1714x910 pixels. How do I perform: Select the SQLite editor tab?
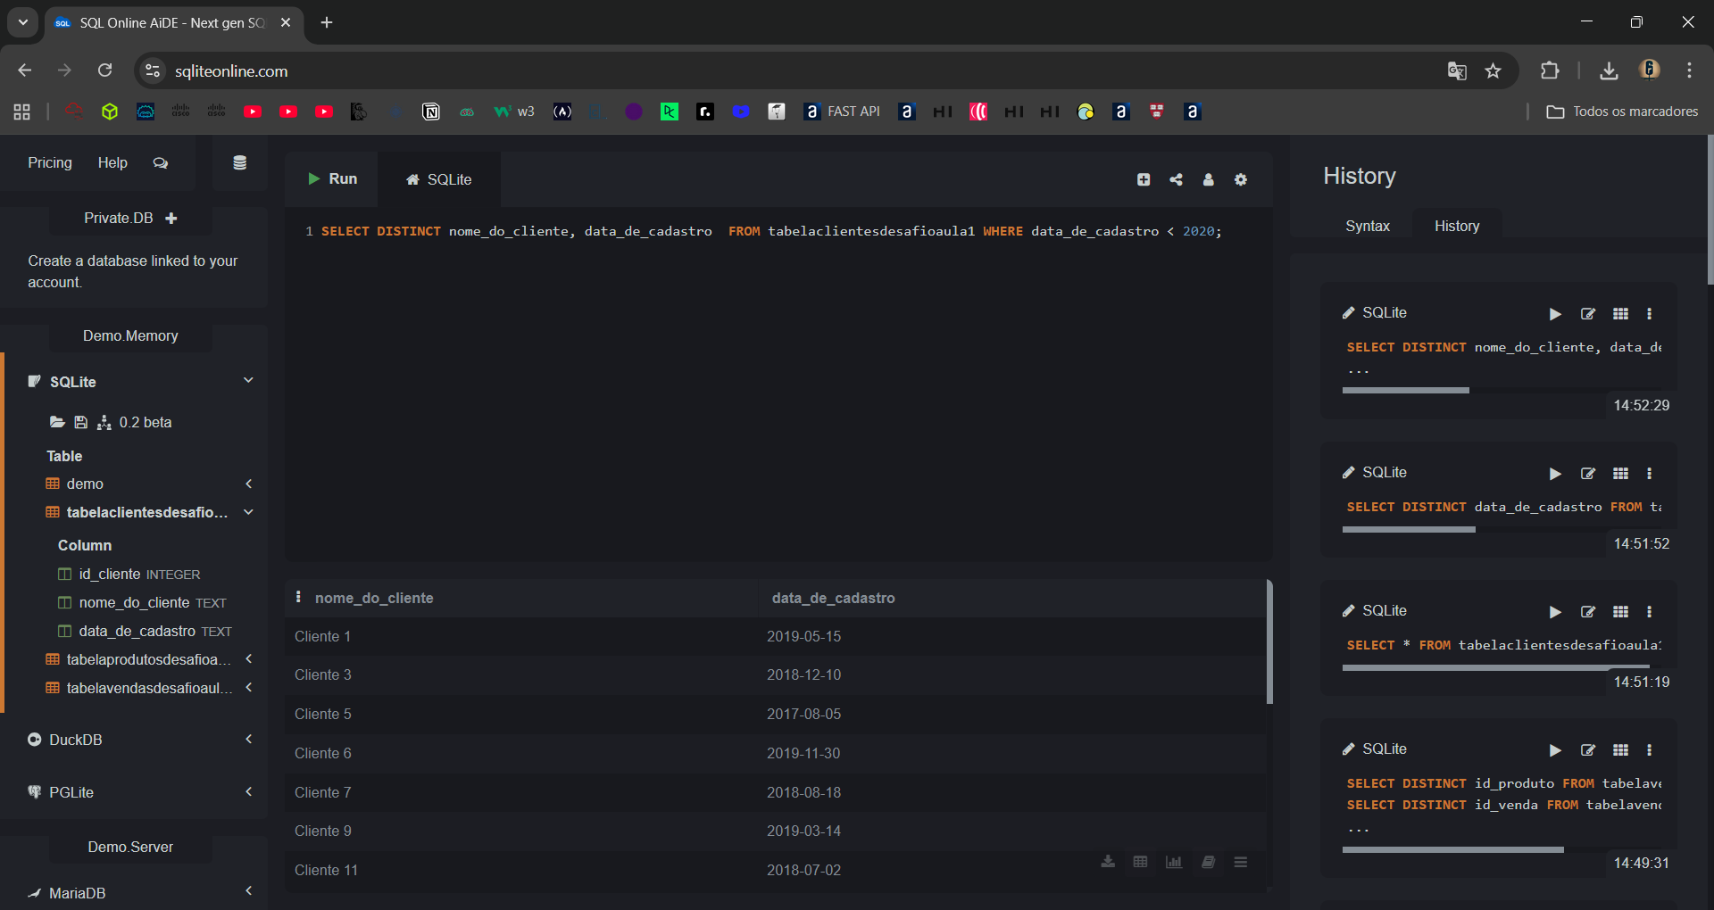(439, 180)
